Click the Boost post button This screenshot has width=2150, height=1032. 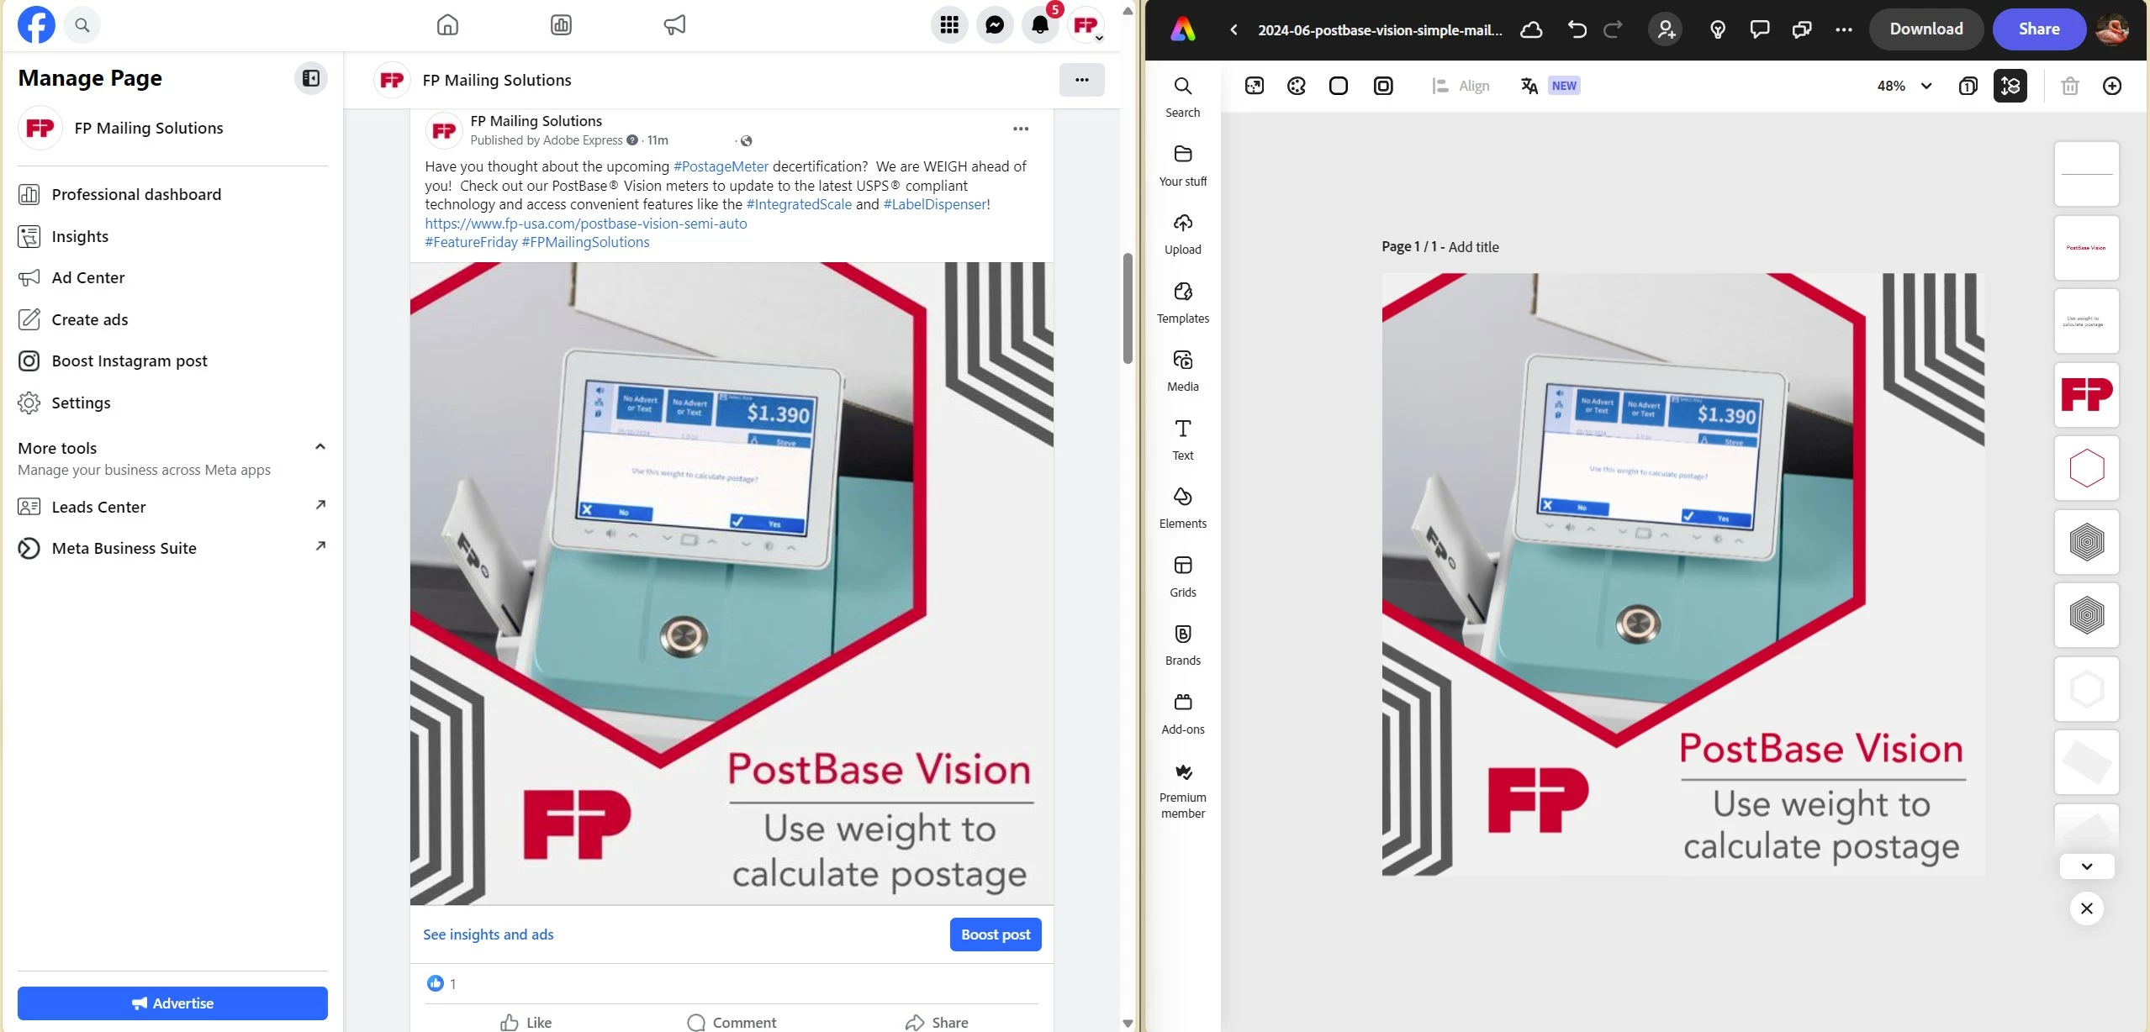pos(995,935)
